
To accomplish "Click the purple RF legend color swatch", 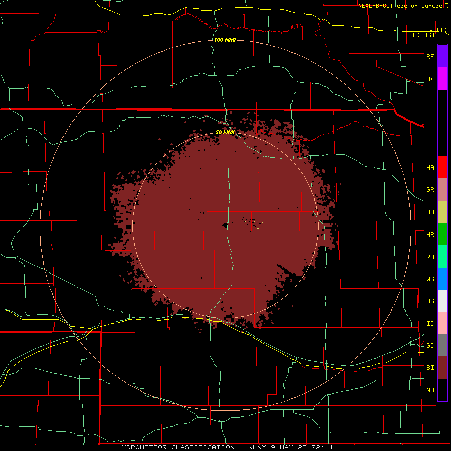I will point(442,56).
